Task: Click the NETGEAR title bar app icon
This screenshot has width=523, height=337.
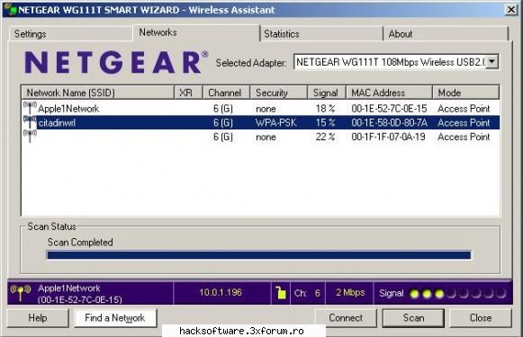Action: click(x=10, y=10)
